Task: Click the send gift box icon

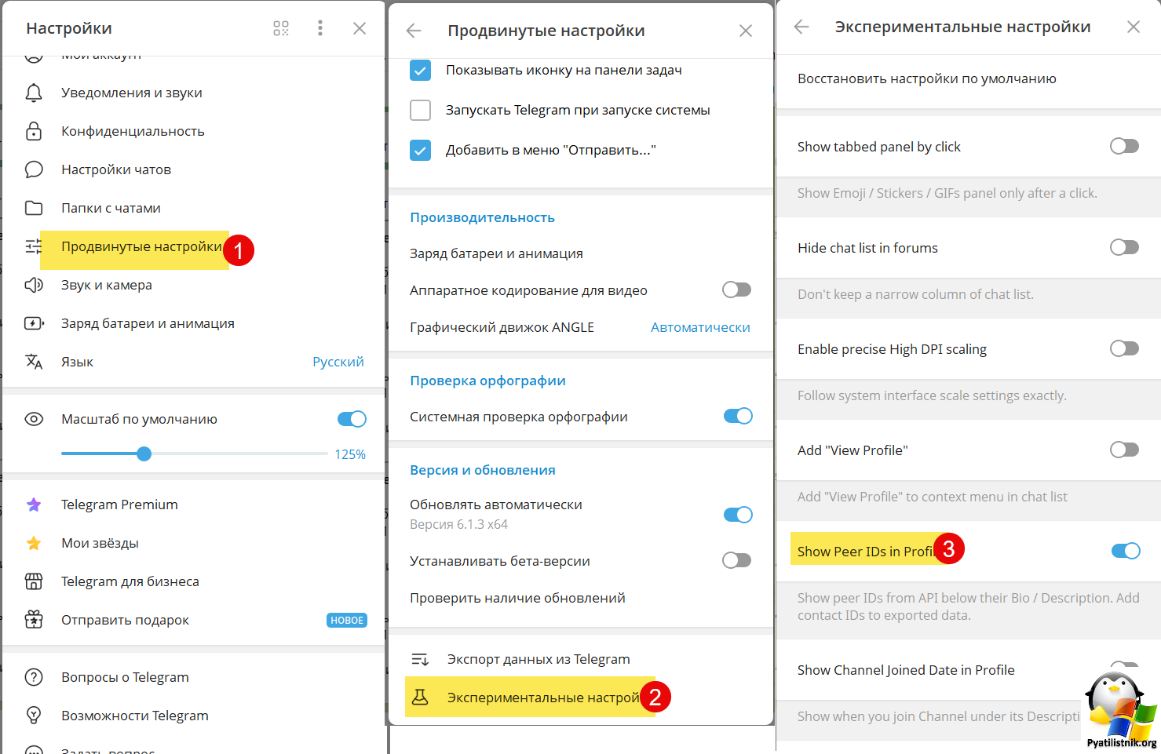Action: coord(34,620)
